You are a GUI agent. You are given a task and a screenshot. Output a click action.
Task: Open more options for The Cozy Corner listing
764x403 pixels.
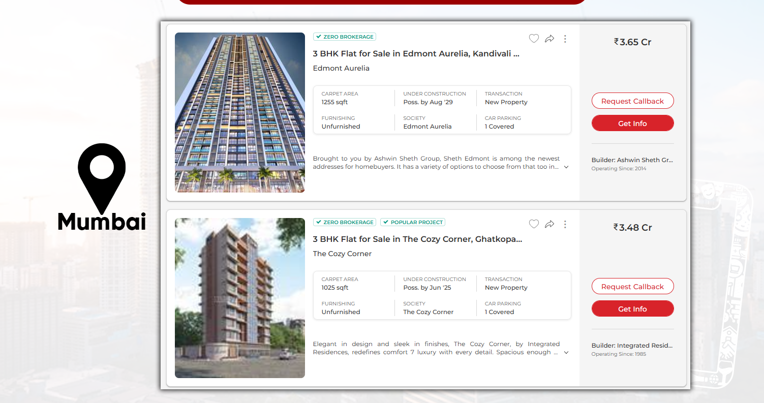pyautogui.click(x=565, y=224)
